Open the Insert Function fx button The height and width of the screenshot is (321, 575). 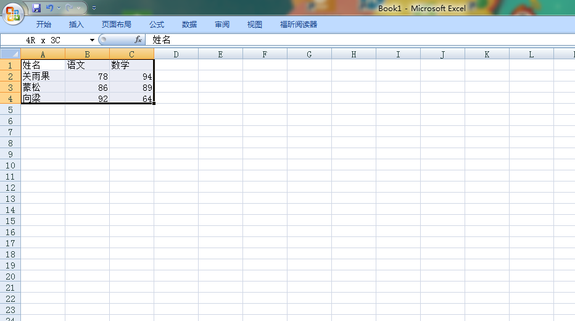[138, 40]
